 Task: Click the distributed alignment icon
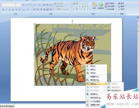48,9
